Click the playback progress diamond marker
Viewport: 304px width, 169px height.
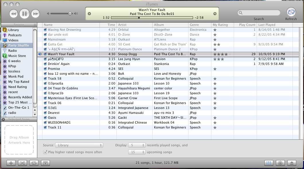(139, 18)
